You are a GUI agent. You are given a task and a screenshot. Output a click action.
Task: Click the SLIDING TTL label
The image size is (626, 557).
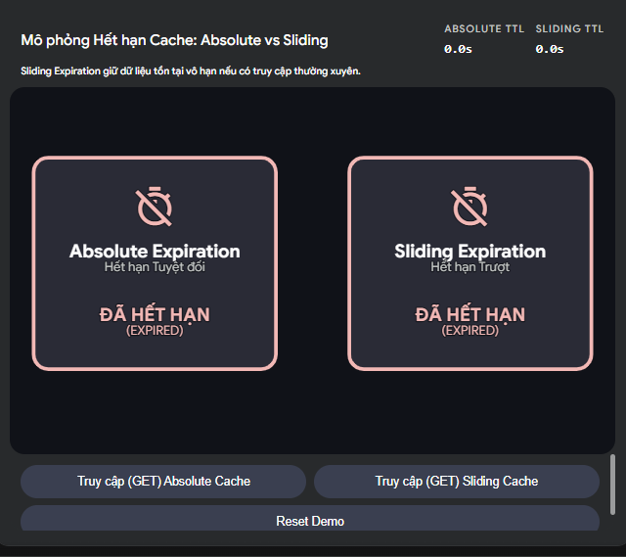click(x=570, y=29)
